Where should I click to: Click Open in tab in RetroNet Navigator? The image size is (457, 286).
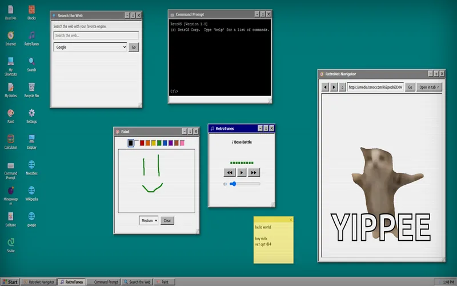(x=429, y=87)
